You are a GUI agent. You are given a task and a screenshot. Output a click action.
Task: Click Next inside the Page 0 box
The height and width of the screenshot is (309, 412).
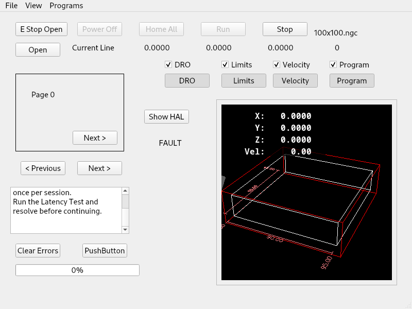pyautogui.click(x=95, y=138)
